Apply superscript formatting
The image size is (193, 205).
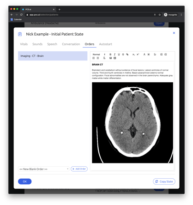pos(138,54)
